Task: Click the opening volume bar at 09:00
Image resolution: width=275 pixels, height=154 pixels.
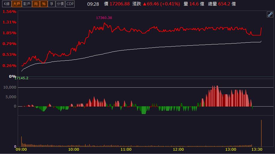Action: pyautogui.click(x=22, y=141)
